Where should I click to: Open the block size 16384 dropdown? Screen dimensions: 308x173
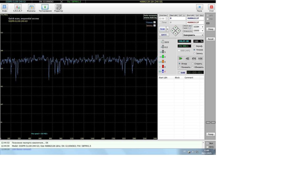point(202,27)
